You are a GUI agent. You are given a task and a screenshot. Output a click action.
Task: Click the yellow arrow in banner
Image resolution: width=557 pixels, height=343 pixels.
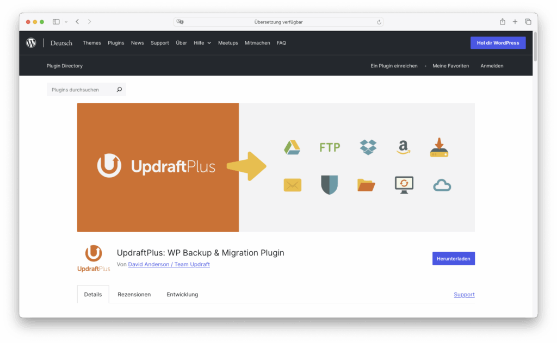coord(246,166)
